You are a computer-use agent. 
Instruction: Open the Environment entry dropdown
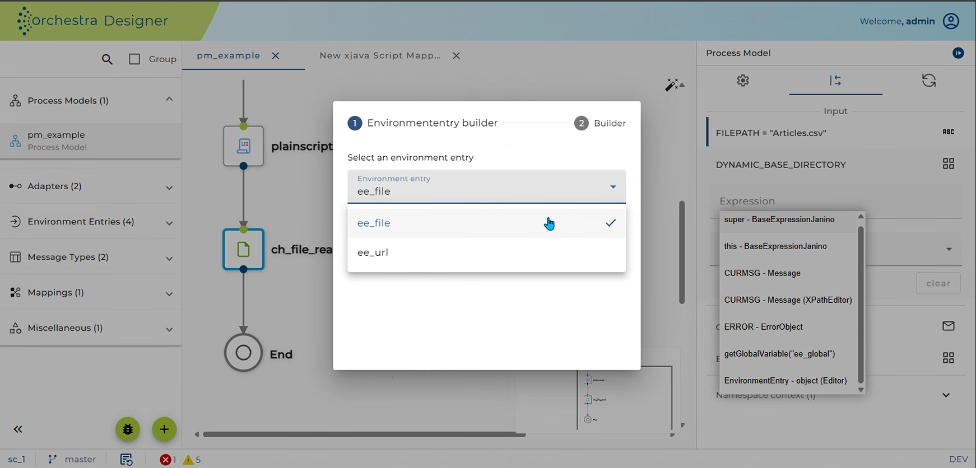click(x=486, y=186)
